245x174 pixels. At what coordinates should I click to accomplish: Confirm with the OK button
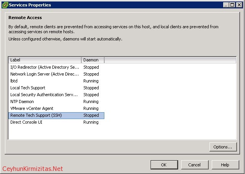pos(164,165)
